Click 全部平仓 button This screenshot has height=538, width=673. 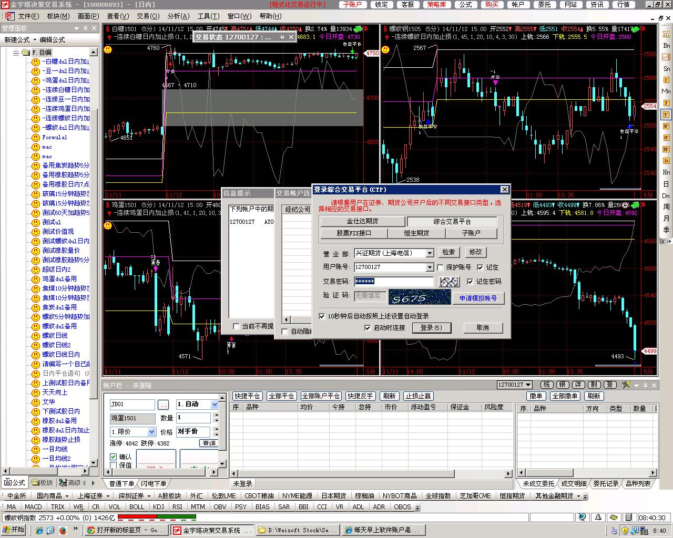pos(281,396)
